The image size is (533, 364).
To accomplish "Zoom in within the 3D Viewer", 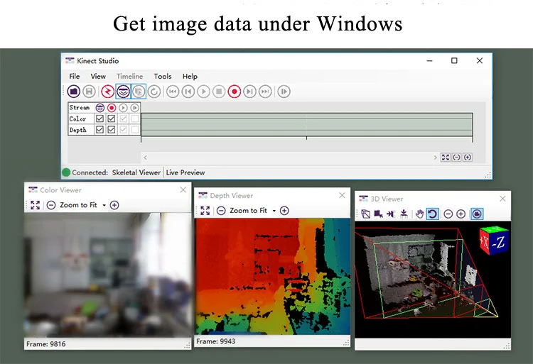I will [461, 214].
